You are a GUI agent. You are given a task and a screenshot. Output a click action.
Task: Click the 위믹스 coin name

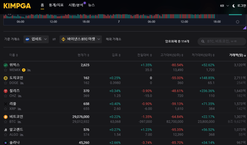click(15, 65)
